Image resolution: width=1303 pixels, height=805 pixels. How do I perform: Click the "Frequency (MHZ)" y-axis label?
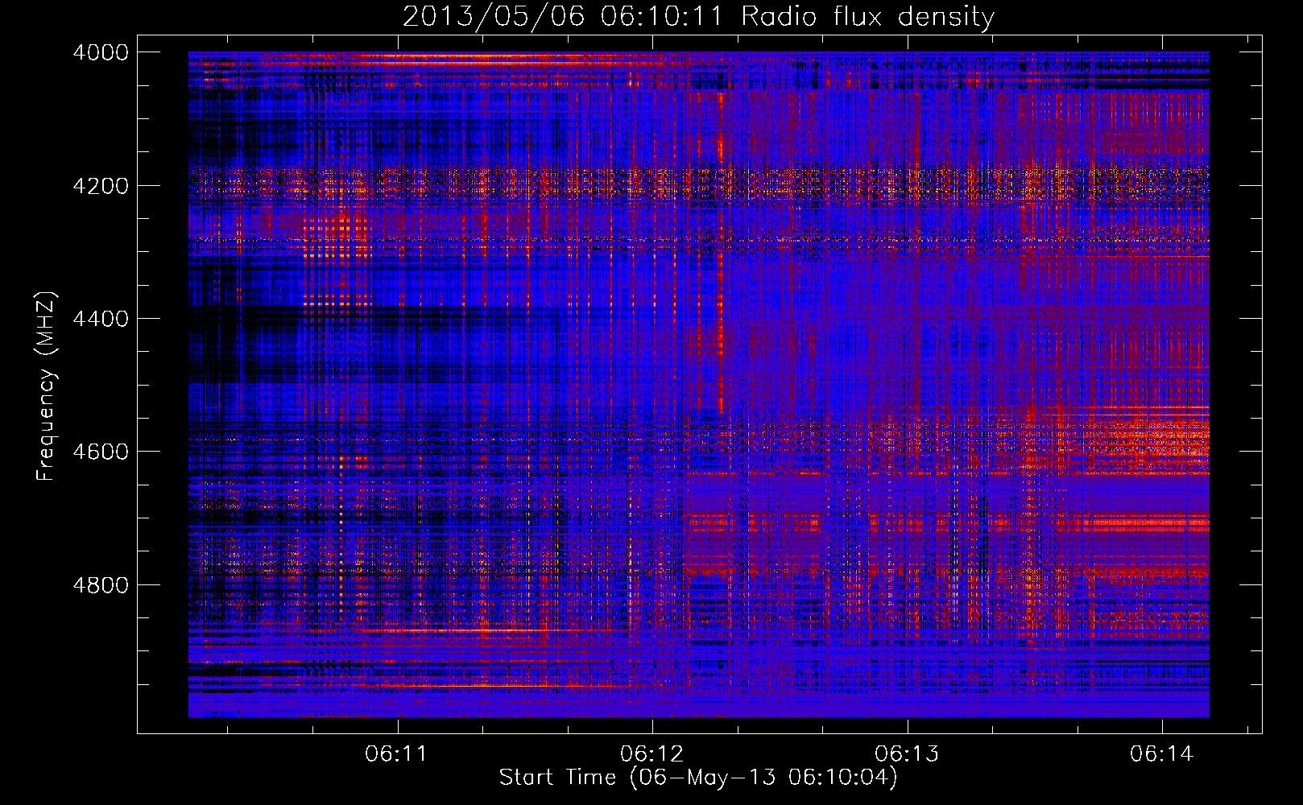point(47,386)
